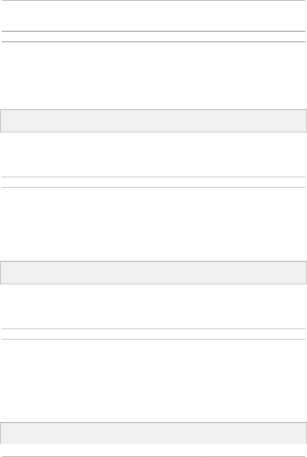The width and height of the screenshot is (307, 457).
Task: Click the second rule near page top
Action: (153, 42)
